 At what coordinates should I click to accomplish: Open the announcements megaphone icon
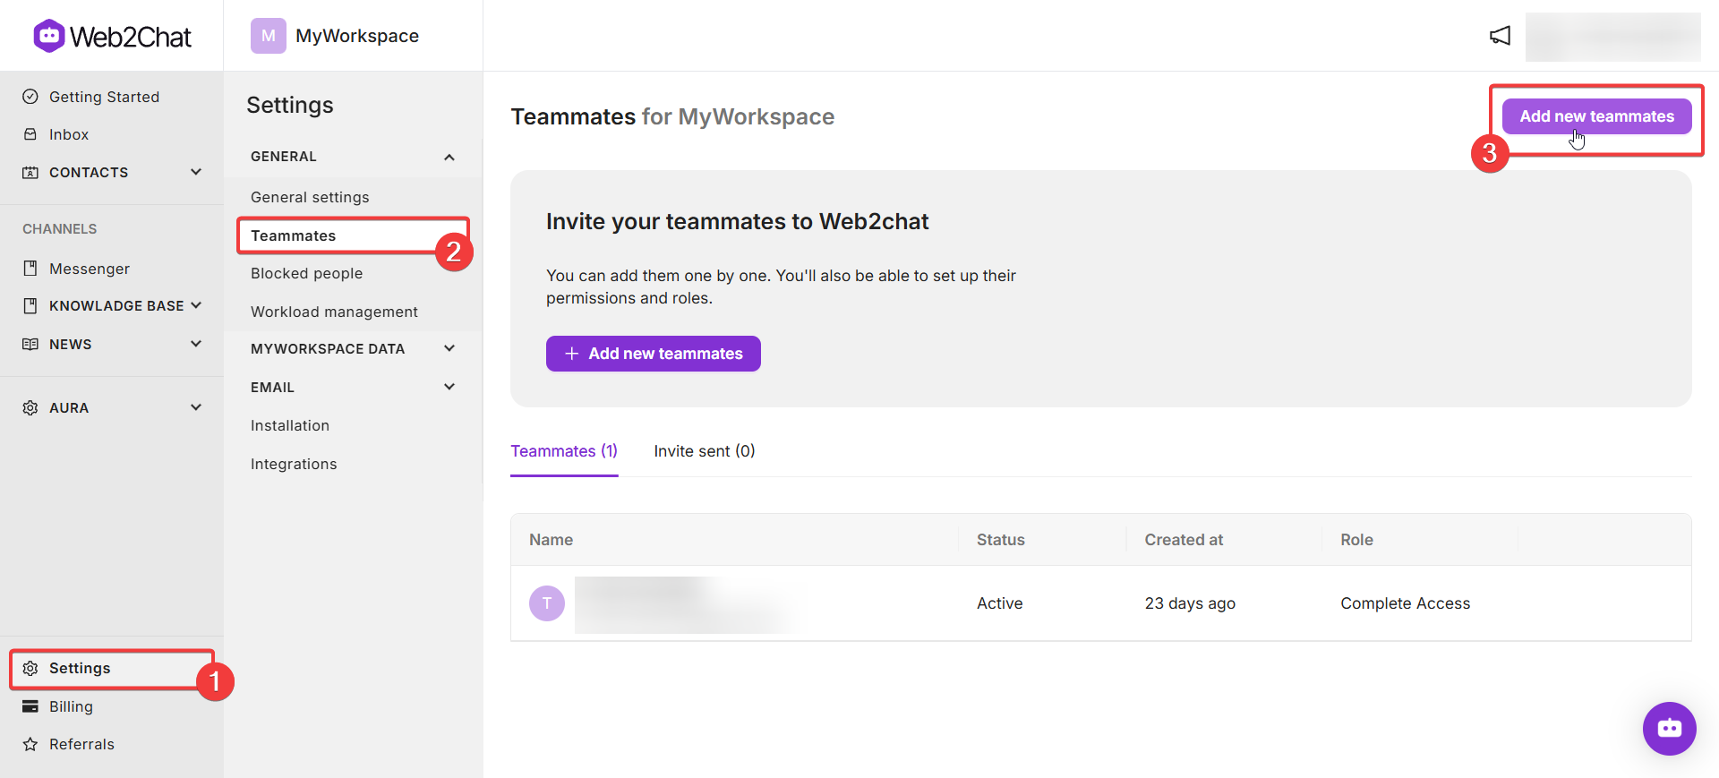pos(1500,36)
